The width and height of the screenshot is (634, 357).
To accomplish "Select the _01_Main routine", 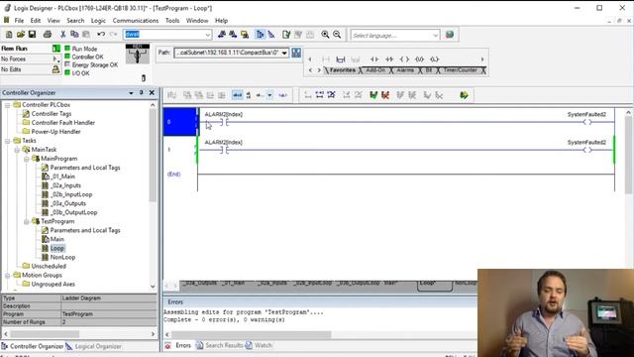I will click(x=63, y=177).
